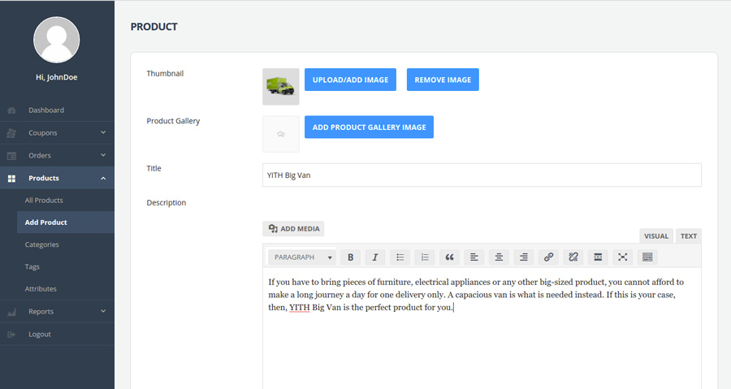This screenshot has width=731, height=389.
Task: Click the Remove Image button
Action: point(443,80)
